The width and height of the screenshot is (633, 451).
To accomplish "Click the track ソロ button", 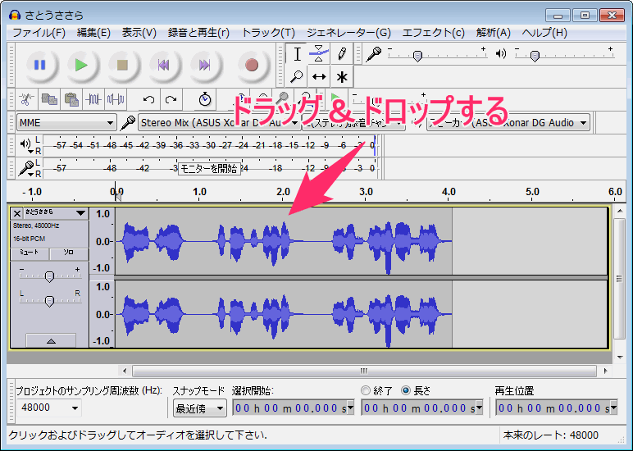I will click(x=69, y=253).
